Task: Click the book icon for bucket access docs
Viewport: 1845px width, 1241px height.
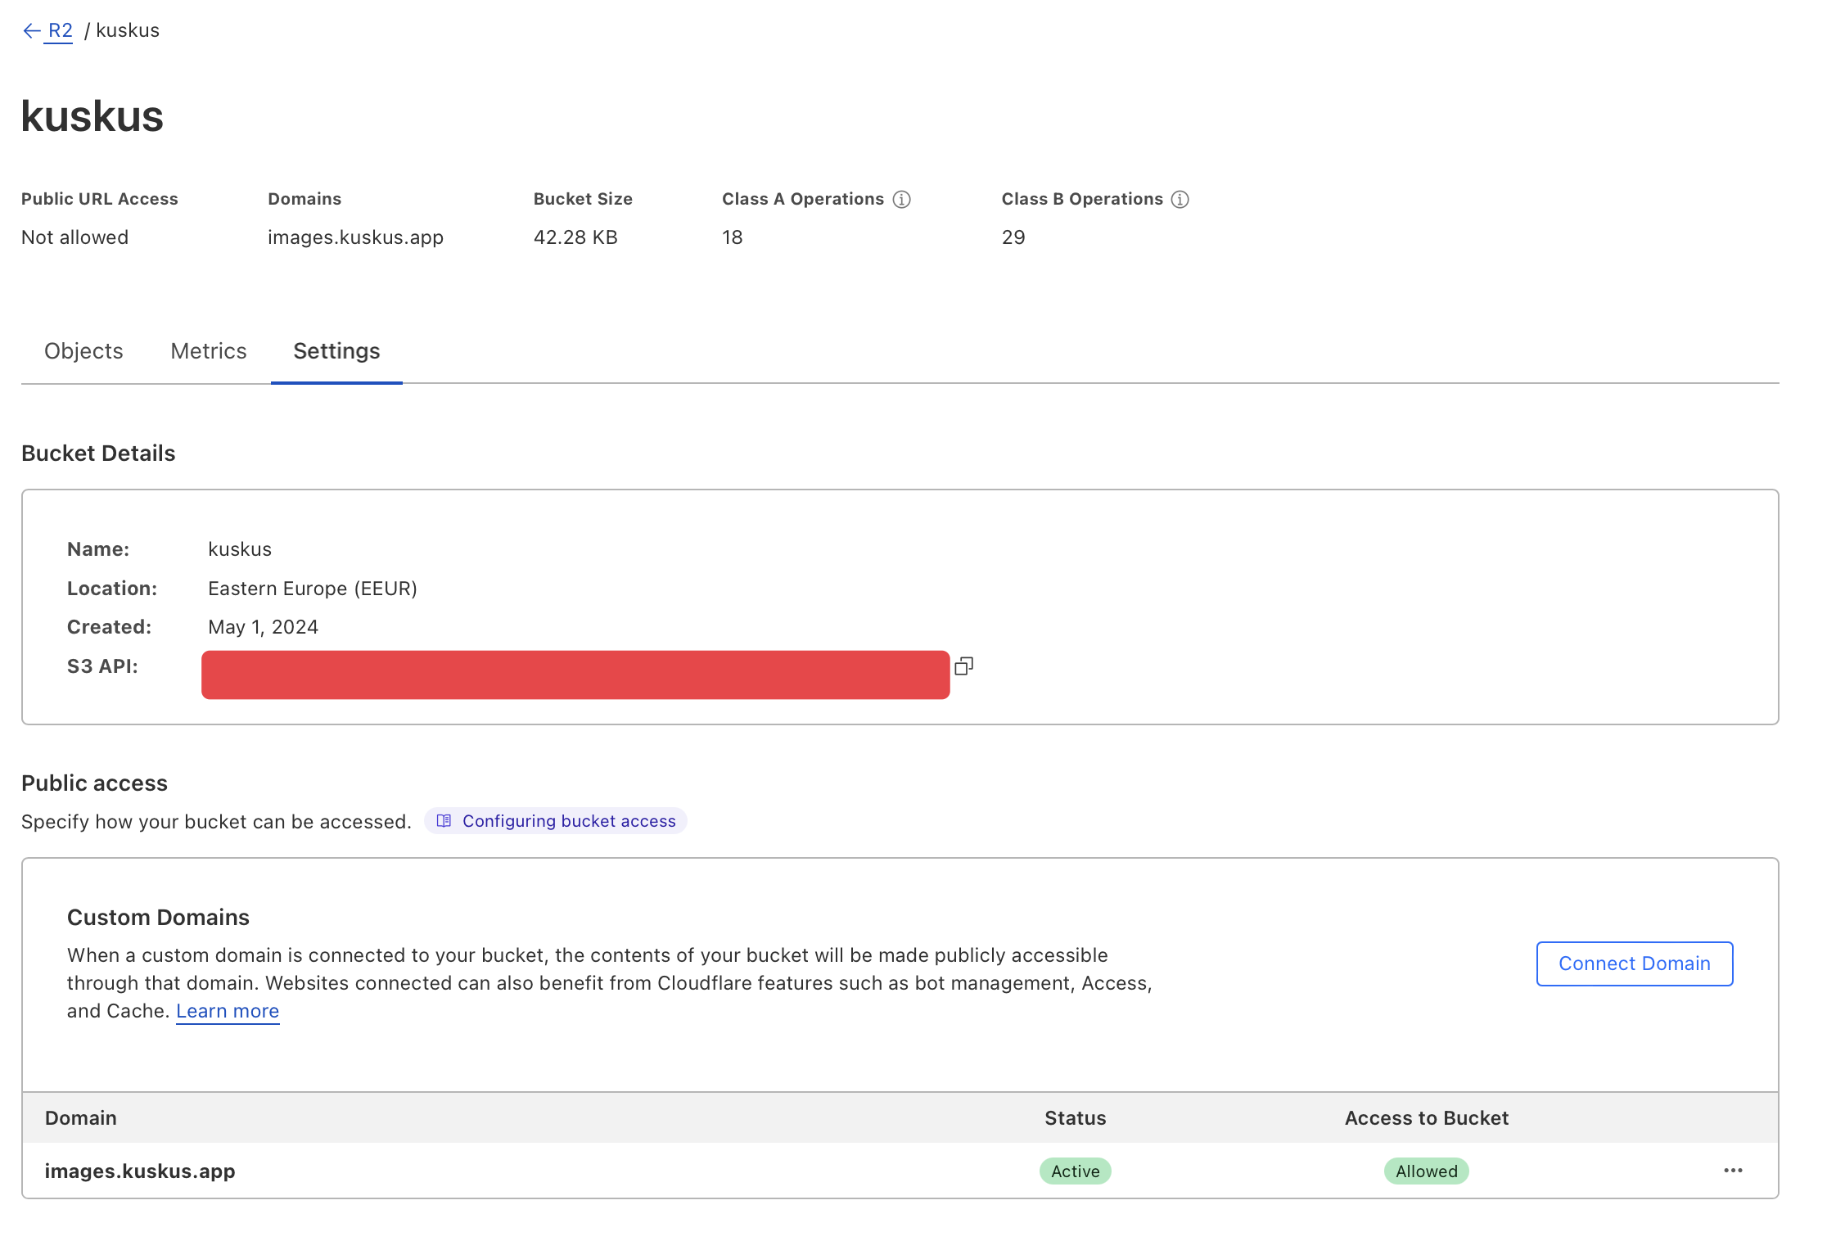Action: 444,821
